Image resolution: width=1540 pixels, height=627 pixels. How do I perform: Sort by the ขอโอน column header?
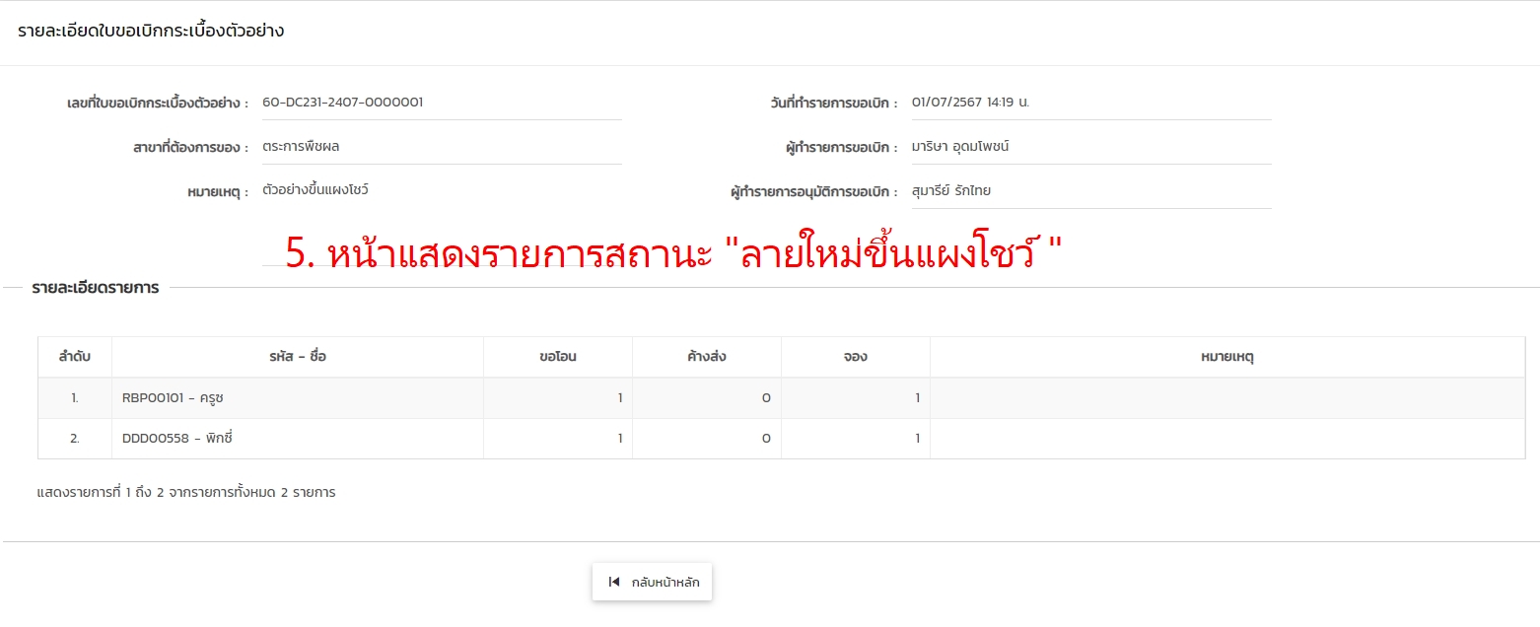(x=558, y=357)
